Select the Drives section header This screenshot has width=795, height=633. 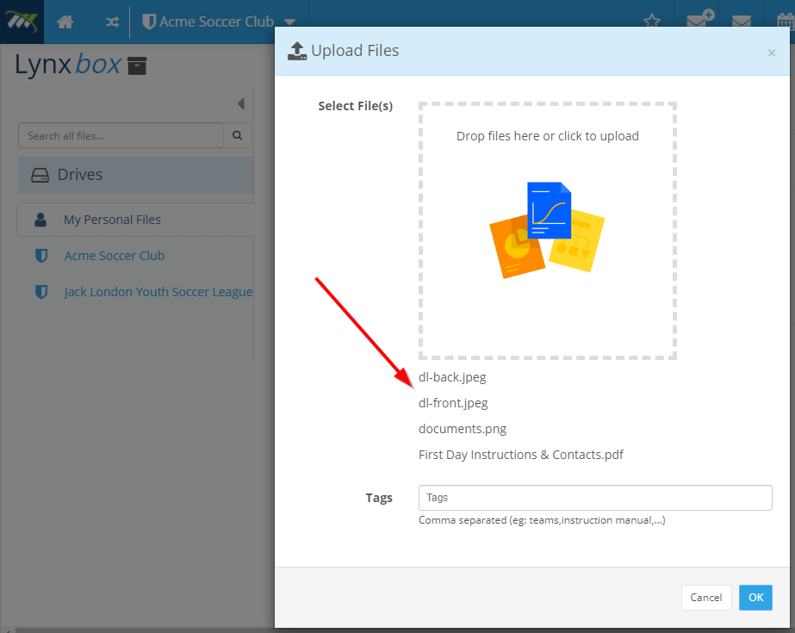click(x=136, y=175)
